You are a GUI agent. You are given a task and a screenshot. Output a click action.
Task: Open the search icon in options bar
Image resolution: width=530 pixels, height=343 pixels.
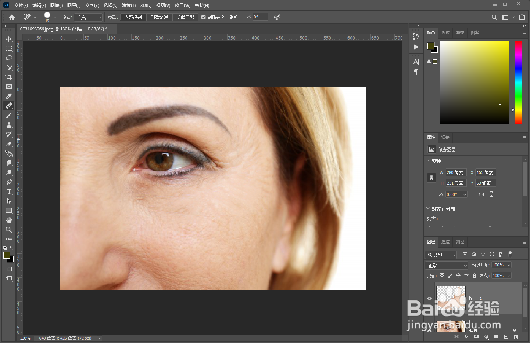pos(494,17)
